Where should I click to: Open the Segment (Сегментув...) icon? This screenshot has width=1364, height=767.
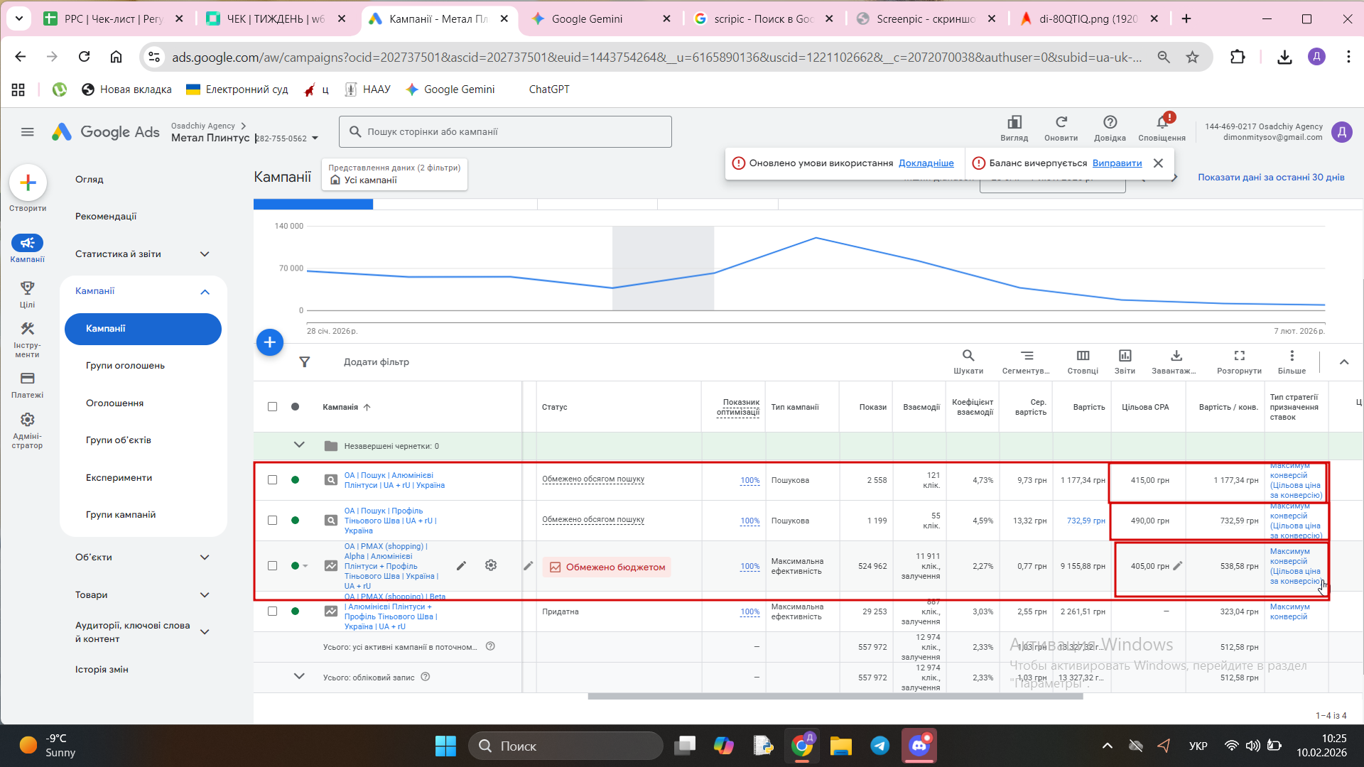click(x=1027, y=356)
